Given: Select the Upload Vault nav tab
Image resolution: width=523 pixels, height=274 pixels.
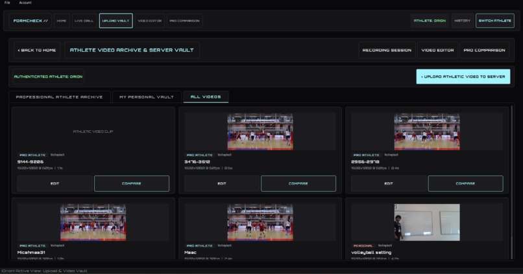Looking at the screenshot, I should tap(116, 21).
